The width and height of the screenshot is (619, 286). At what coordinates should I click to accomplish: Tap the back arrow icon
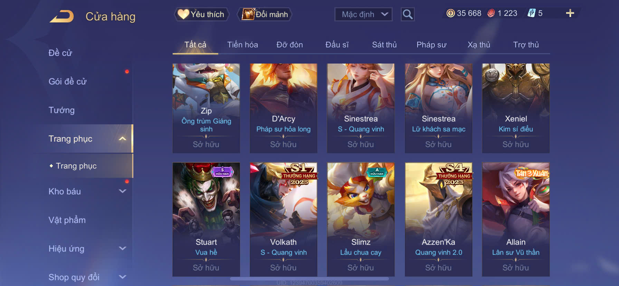pos(62,16)
